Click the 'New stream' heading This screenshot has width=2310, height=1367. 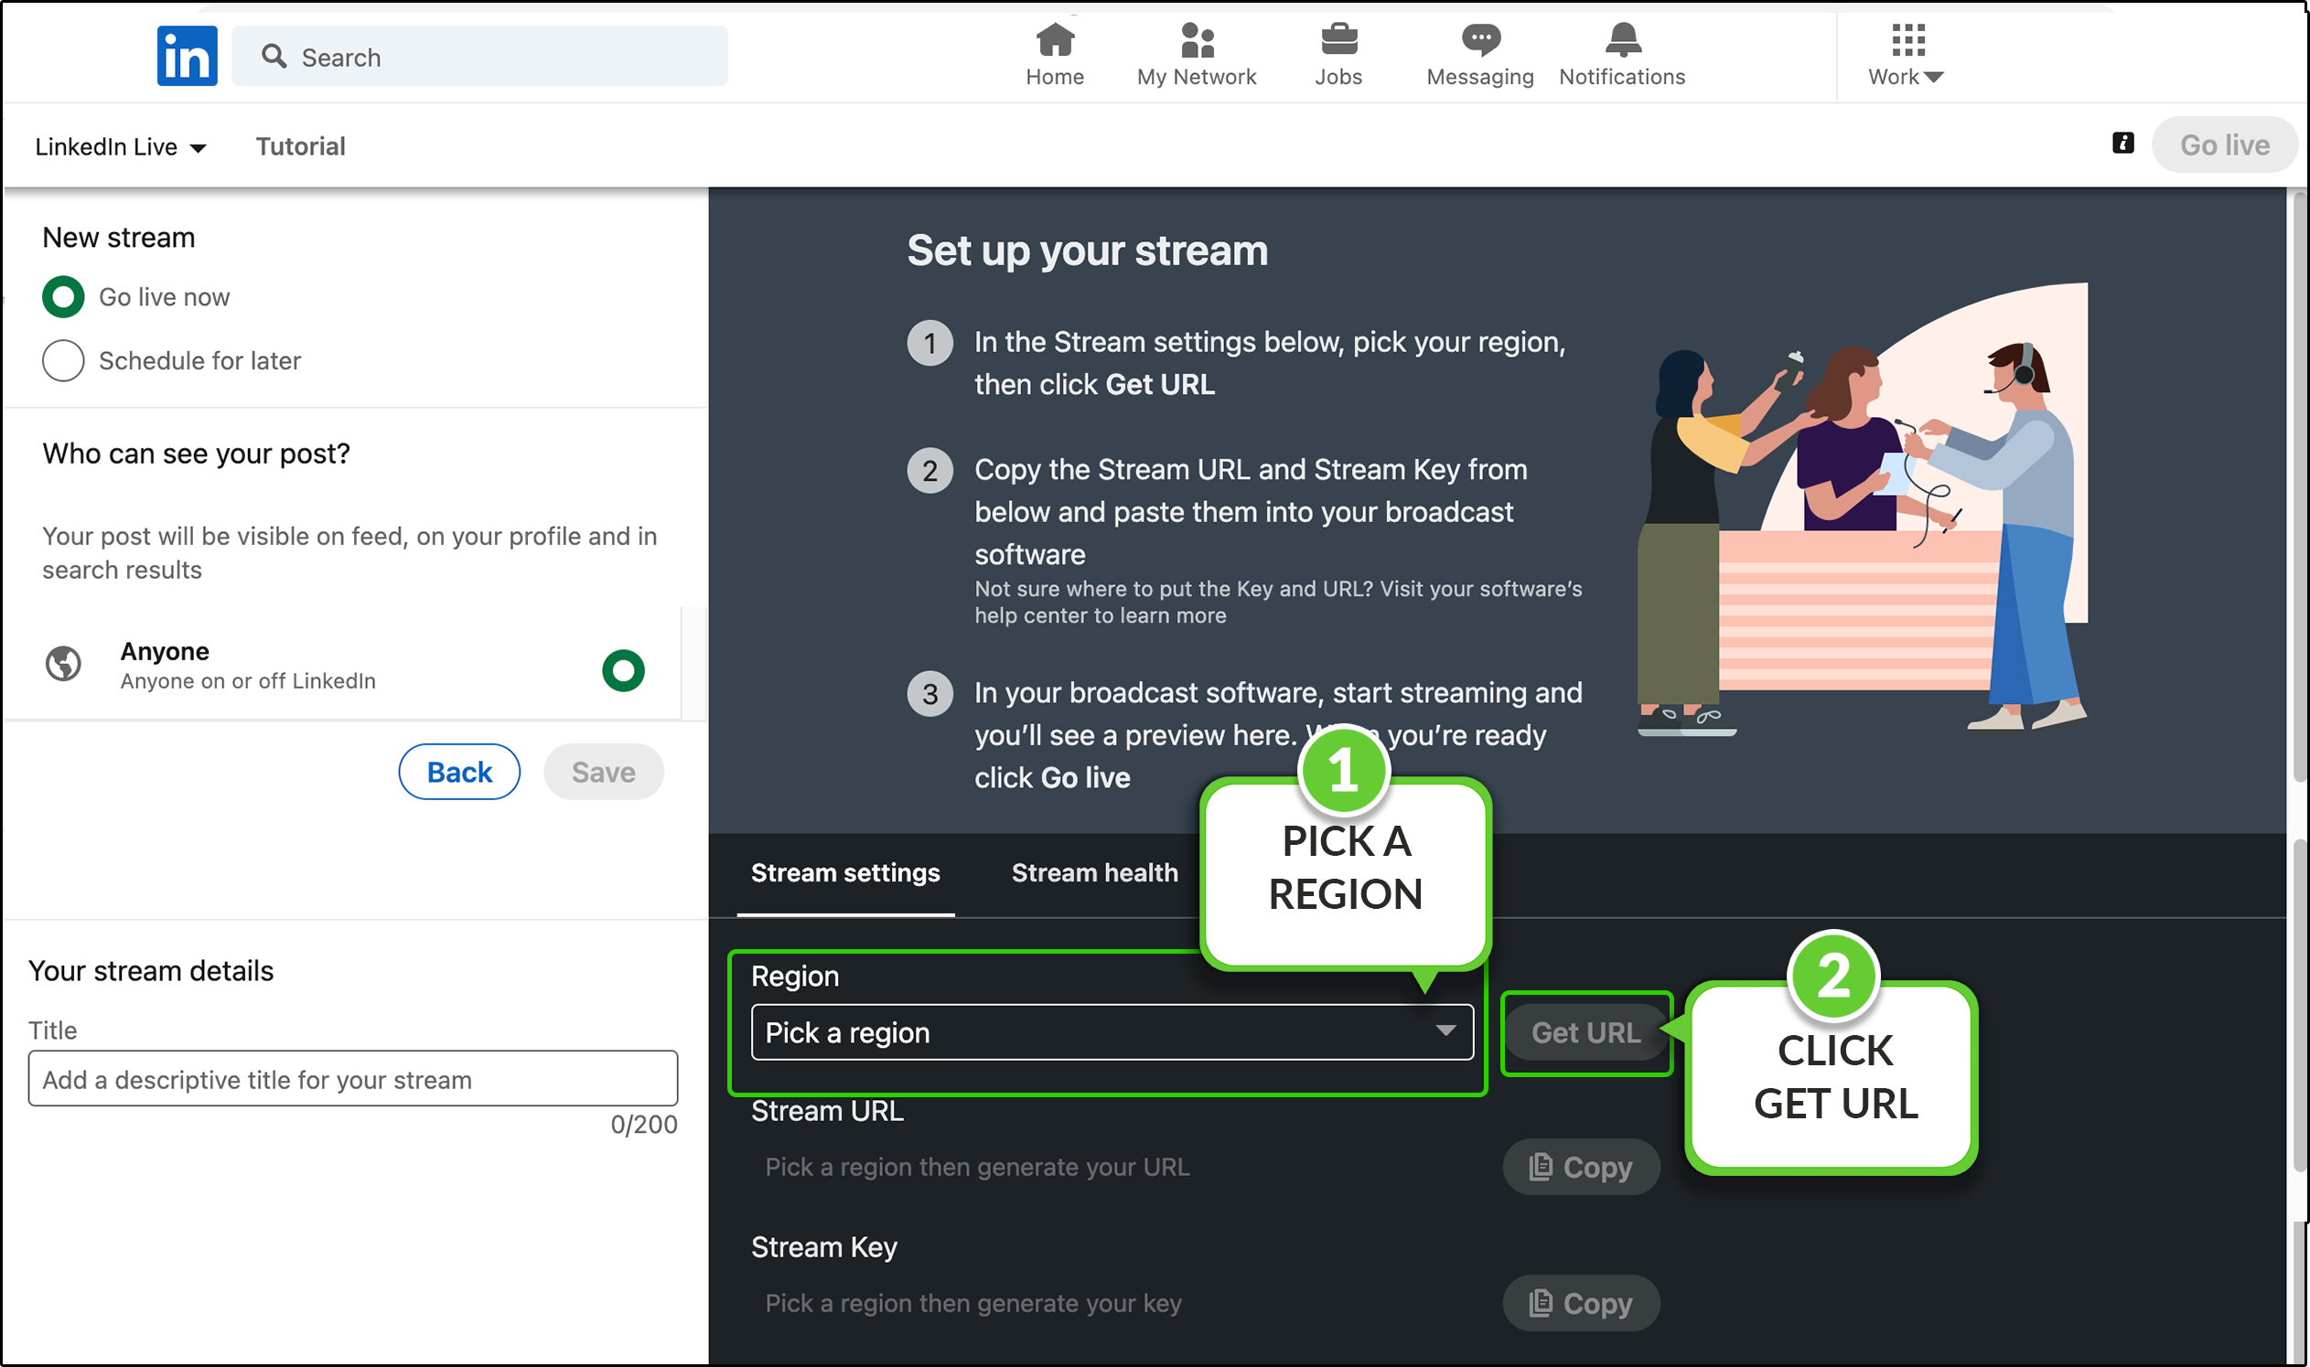(x=119, y=238)
